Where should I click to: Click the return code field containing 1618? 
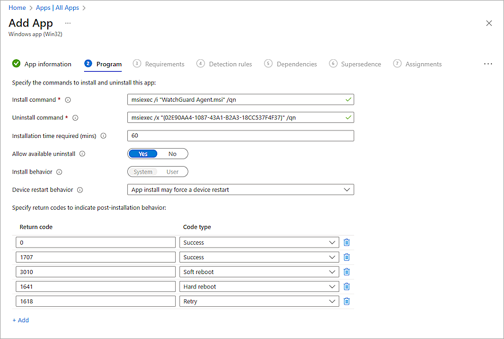point(96,302)
